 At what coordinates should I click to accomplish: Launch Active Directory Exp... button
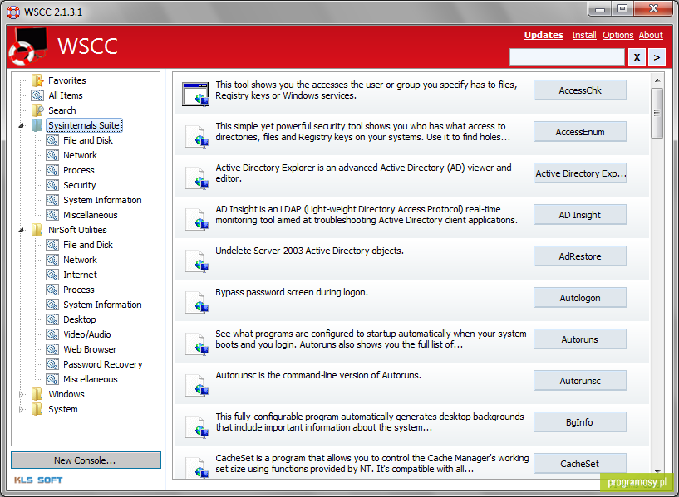580,173
